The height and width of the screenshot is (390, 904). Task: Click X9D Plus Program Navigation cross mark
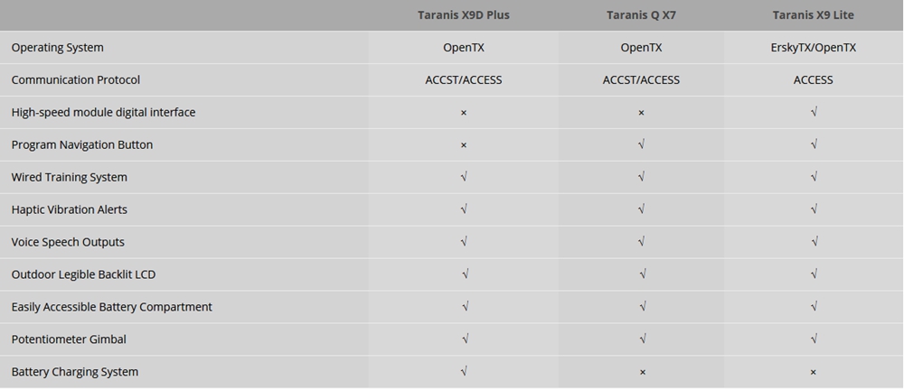(464, 145)
